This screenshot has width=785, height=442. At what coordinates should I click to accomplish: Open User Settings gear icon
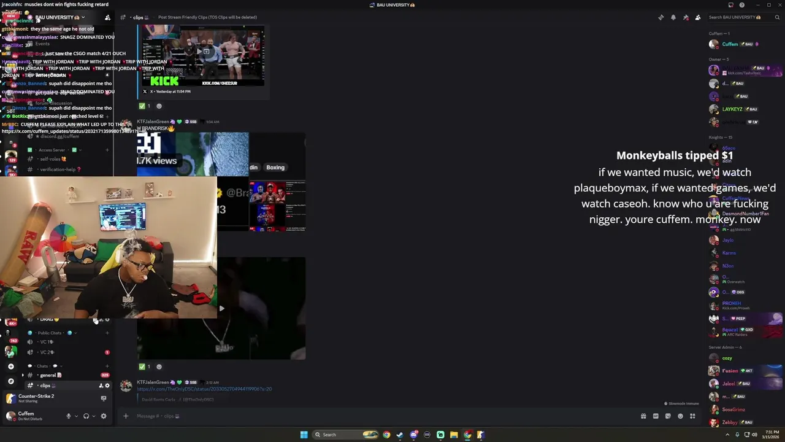point(104,416)
